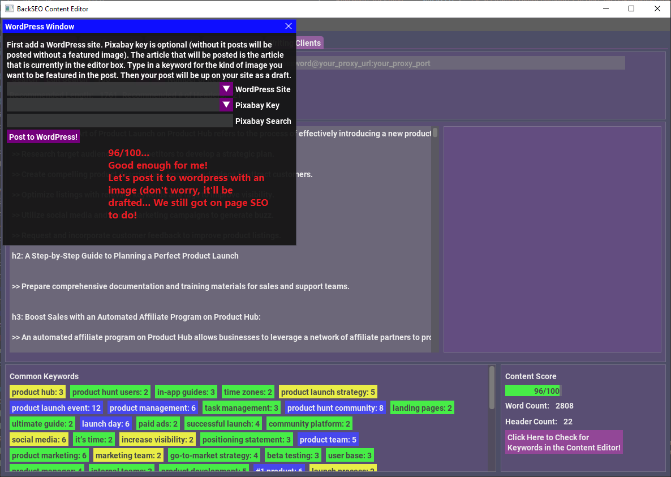Select the 'time zones: 2' keyword tag
Viewport: 671px width, 477px height.
point(248,392)
